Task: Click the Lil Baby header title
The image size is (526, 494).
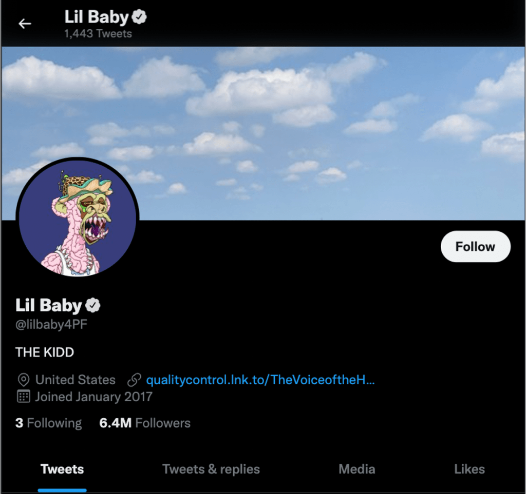Action: [x=97, y=17]
